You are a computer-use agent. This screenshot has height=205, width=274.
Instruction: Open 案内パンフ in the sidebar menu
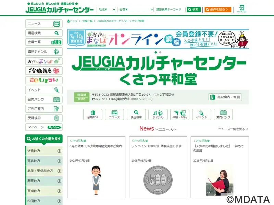point(44,99)
